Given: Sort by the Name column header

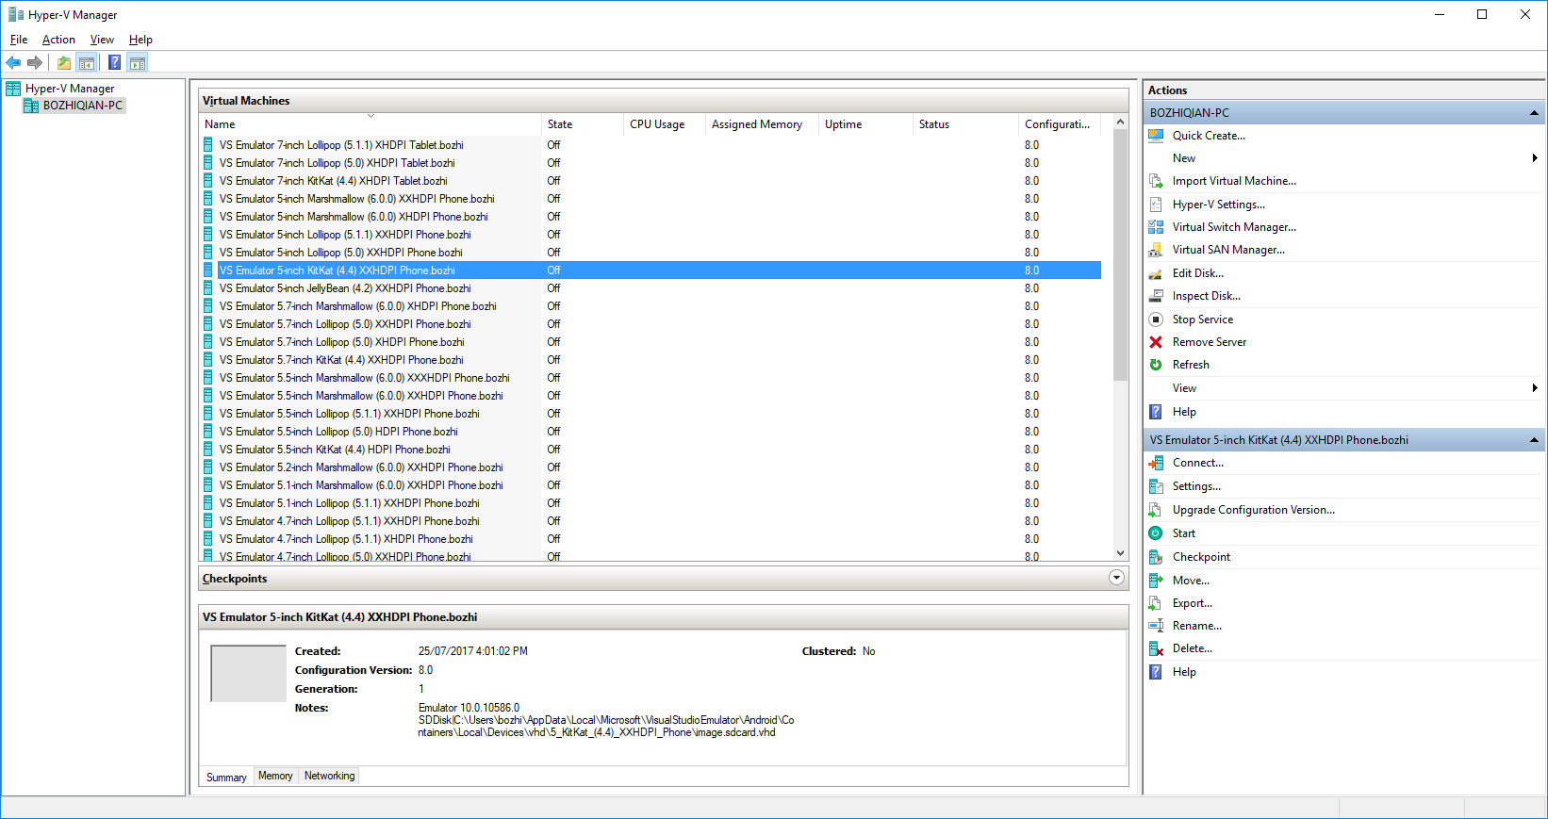Looking at the screenshot, I should tap(371, 124).
